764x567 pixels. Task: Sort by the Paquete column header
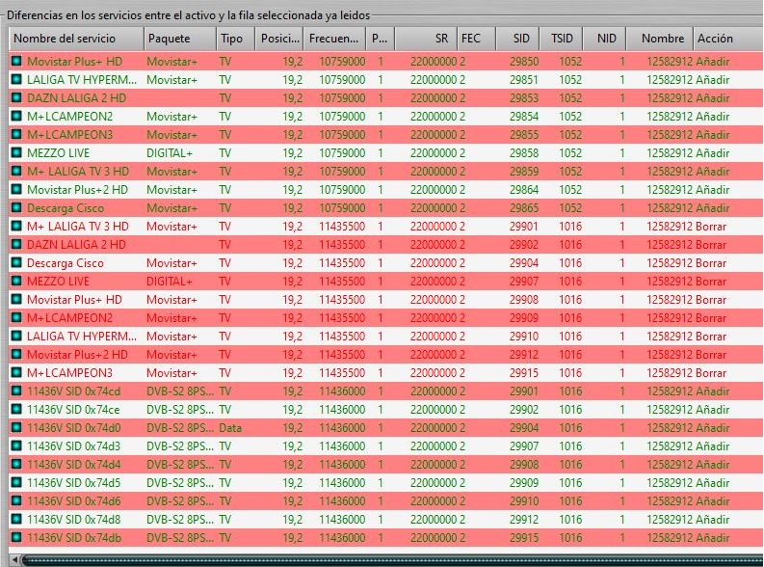(180, 39)
